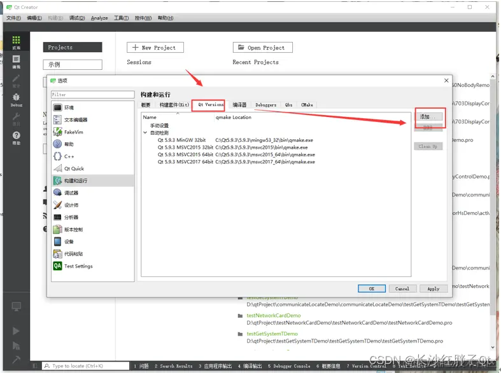The height and width of the screenshot is (373, 501).
Task: Click the Apply button
Action: tap(434, 288)
